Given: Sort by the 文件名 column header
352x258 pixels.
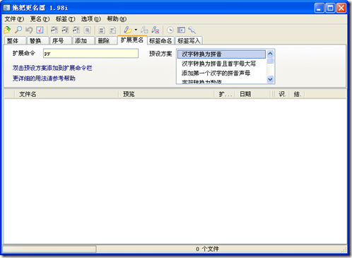Looking at the screenshot, I should click(66, 94).
